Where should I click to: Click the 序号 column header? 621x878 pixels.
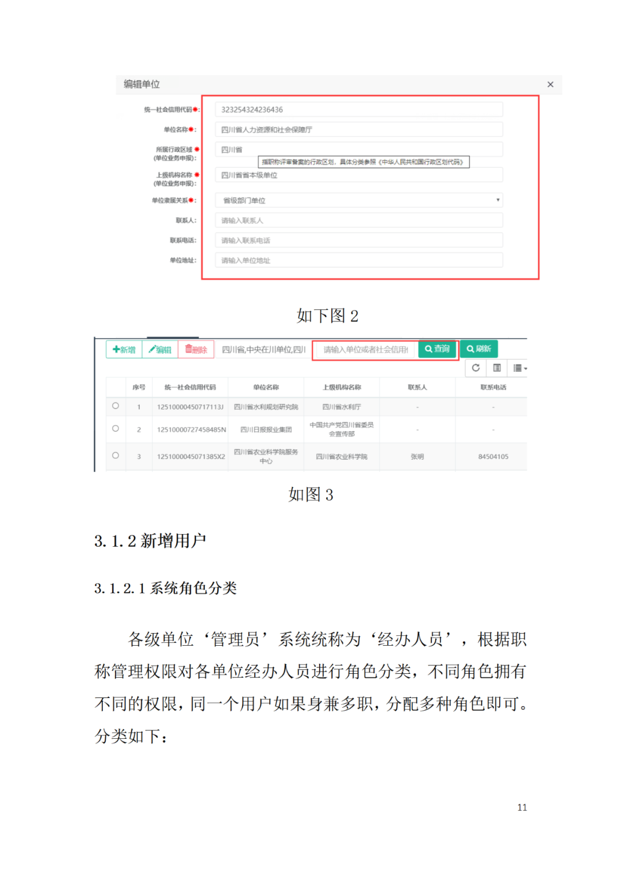tap(139, 387)
